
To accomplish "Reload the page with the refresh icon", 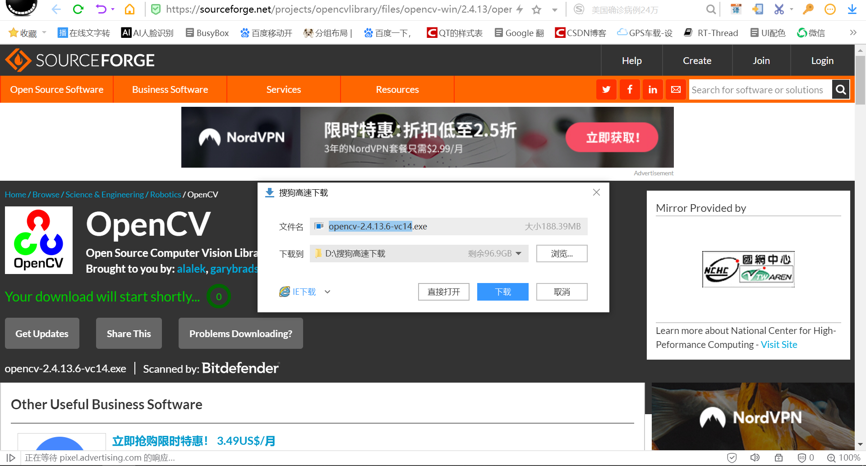I will coord(78,9).
